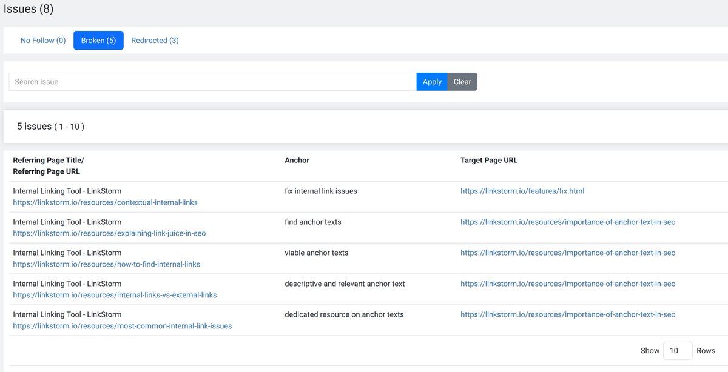
Task: Click the target URL for descriptive and relevant anchor text
Action: (x=568, y=283)
